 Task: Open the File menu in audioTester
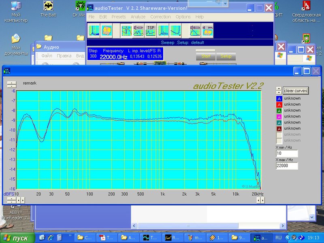click(x=92, y=17)
